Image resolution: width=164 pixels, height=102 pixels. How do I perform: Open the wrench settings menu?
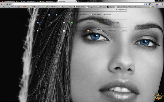pyautogui.click(x=162, y=4)
